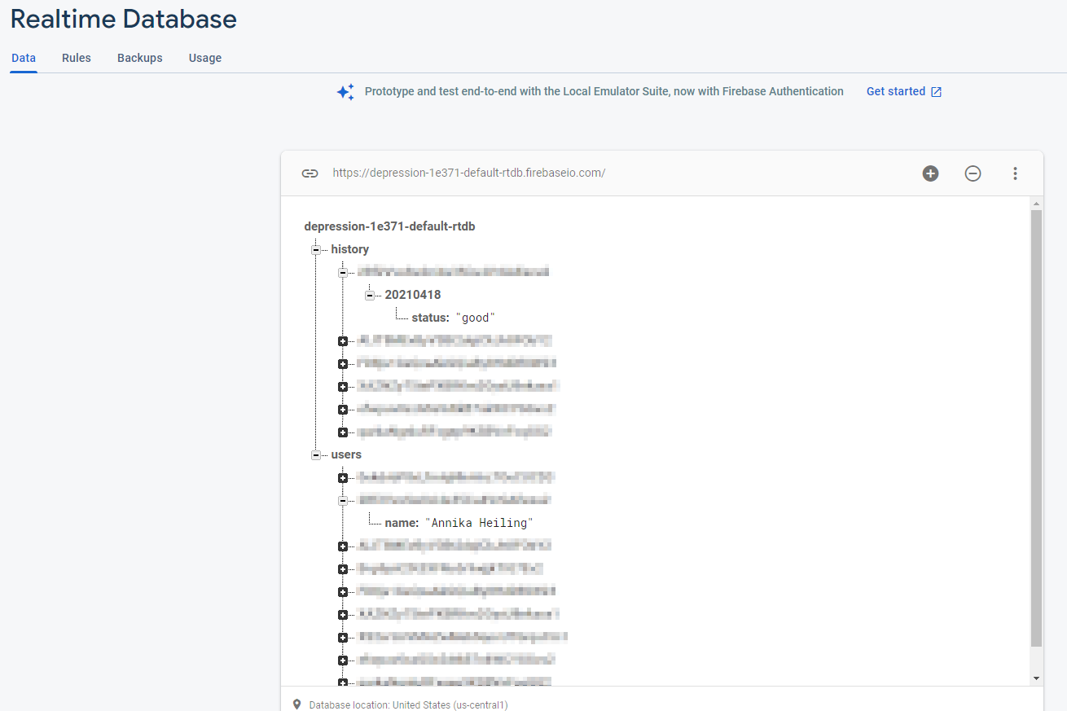Go to the Backups tab
Viewport: 1067px width, 711px height.
pos(140,58)
